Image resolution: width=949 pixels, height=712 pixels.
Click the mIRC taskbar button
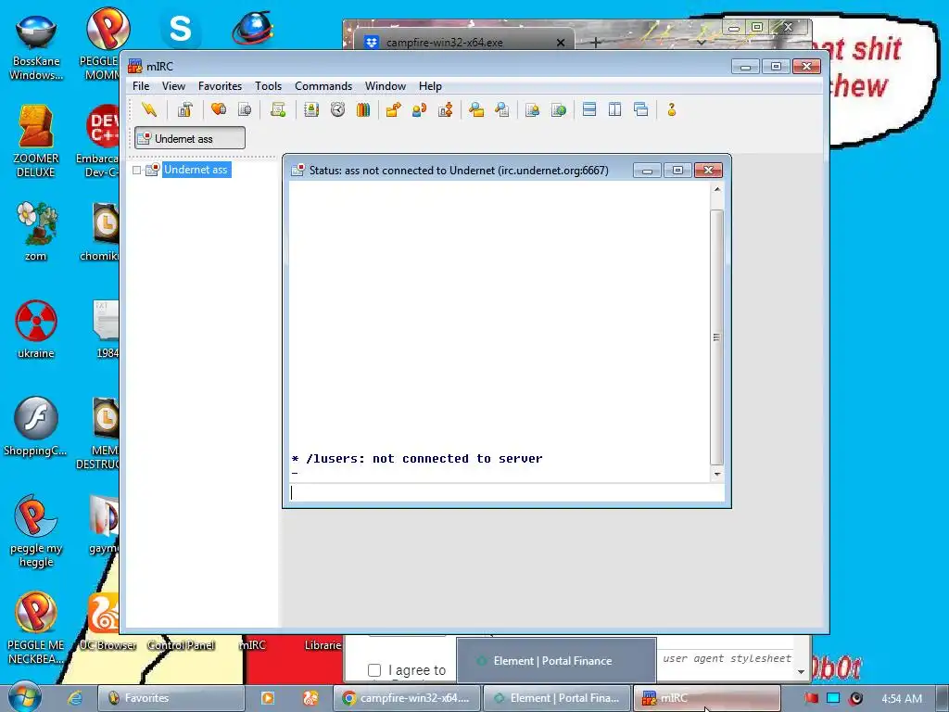coord(707,698)
